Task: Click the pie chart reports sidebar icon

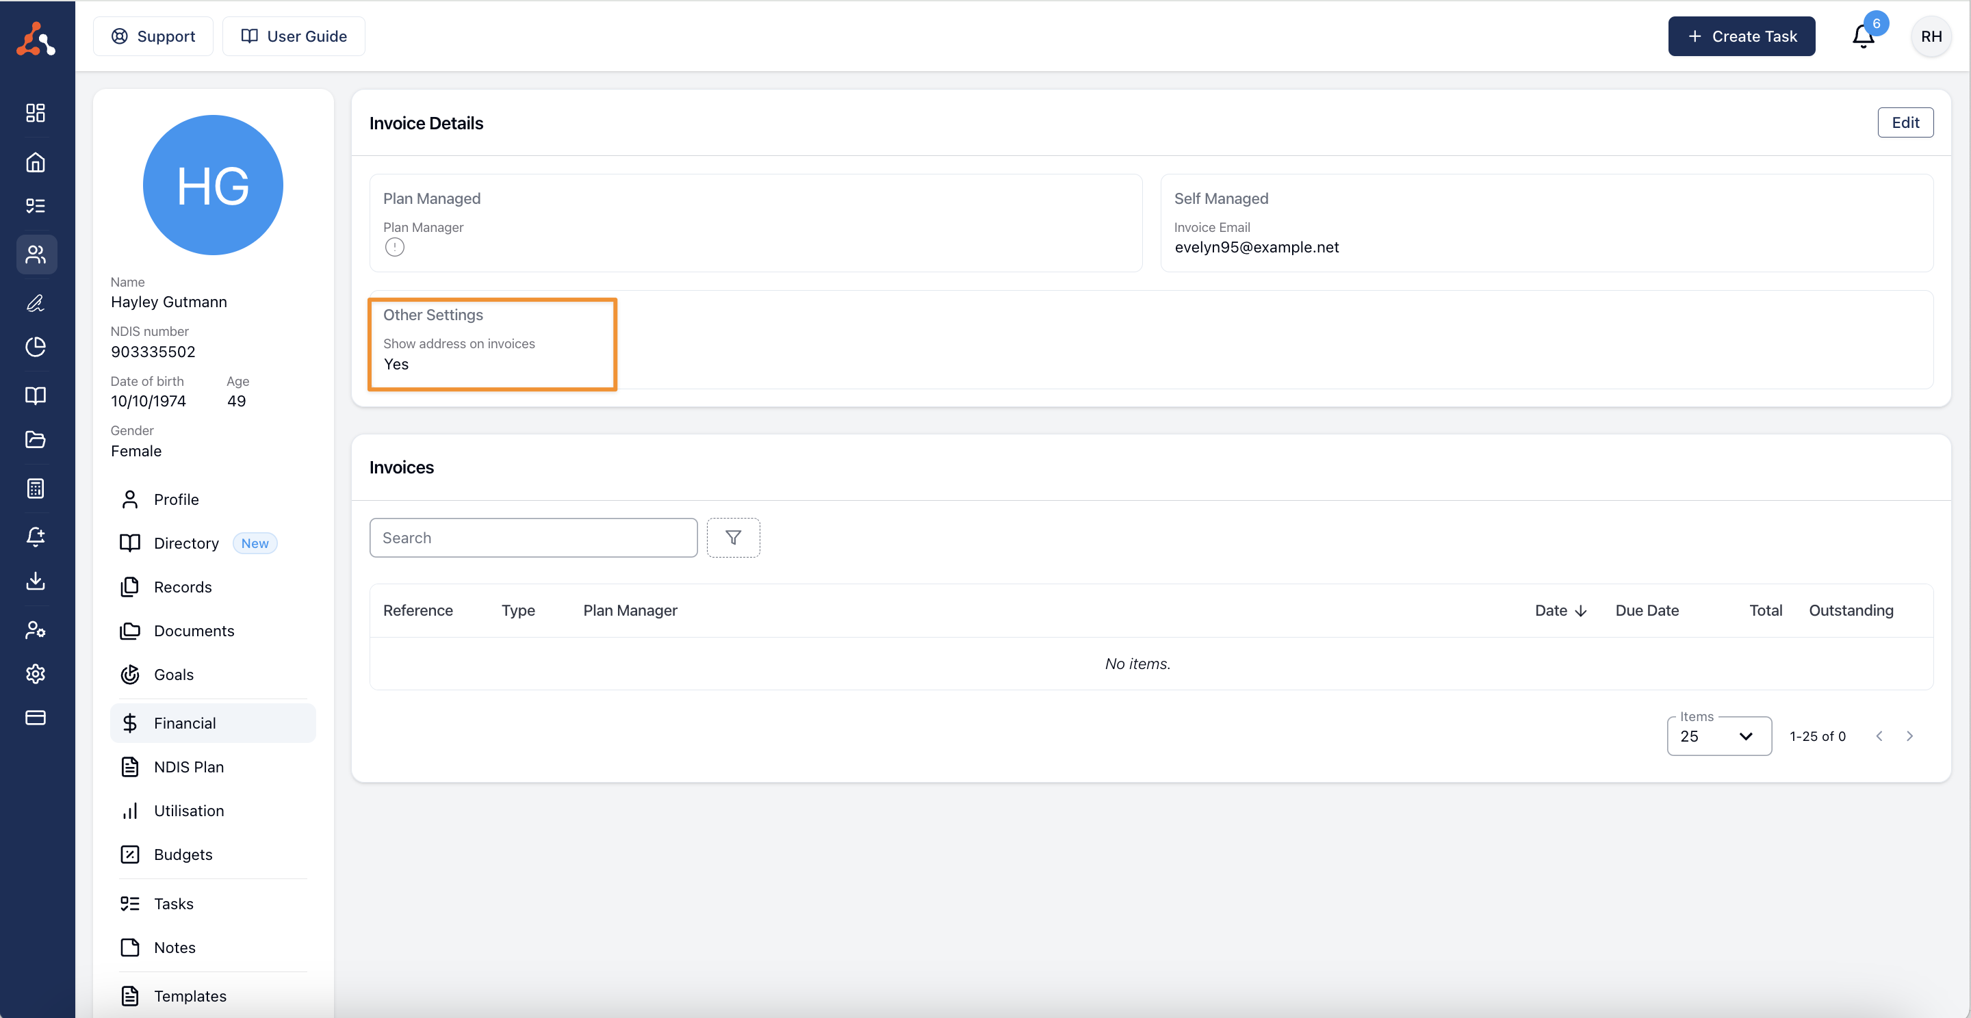Action: coord(35,346)
